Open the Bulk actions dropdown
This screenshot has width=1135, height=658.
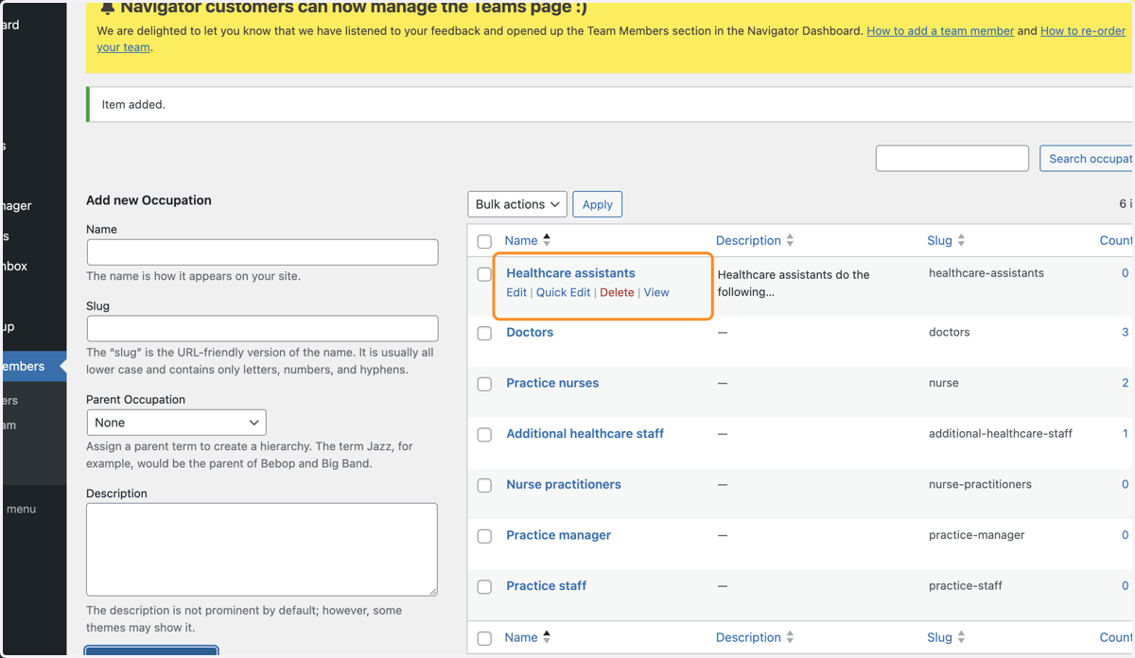[x=517, y=204]
